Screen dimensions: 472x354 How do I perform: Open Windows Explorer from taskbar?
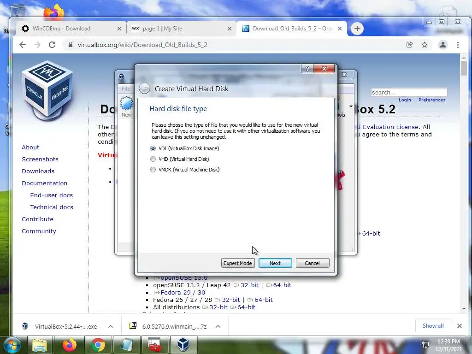[40, 345]
